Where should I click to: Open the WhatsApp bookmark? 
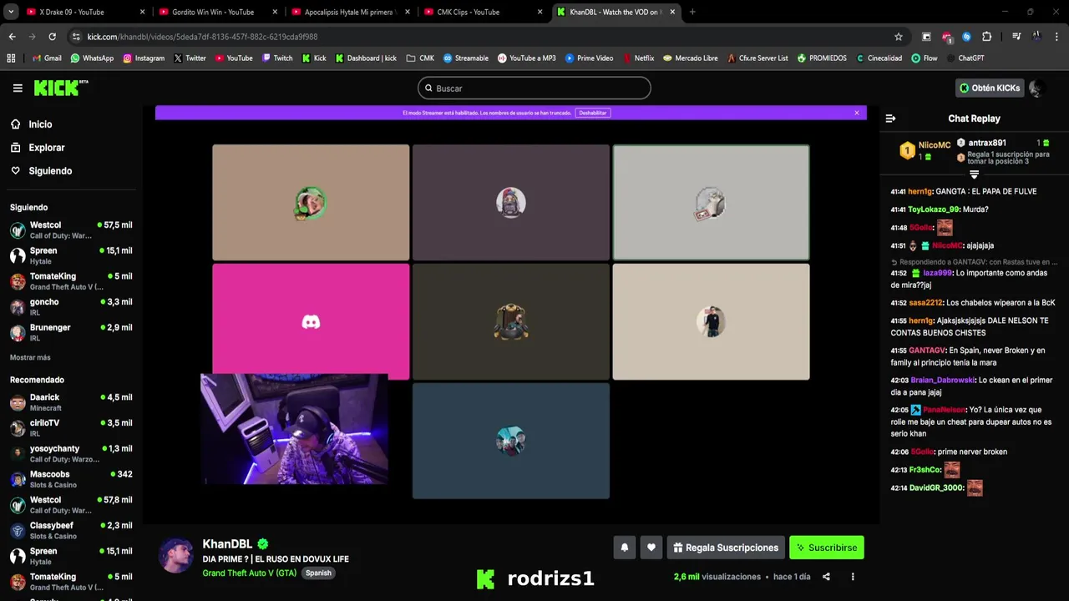(x=92, y=58)
